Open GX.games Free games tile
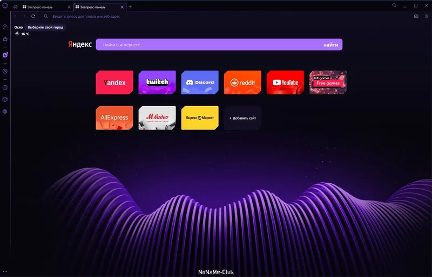432x277 pixels. click(328, 82)
